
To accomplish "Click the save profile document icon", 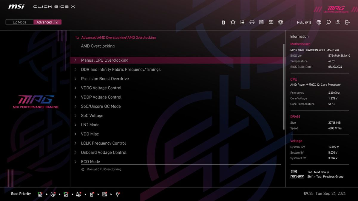I will coord(243,22).
